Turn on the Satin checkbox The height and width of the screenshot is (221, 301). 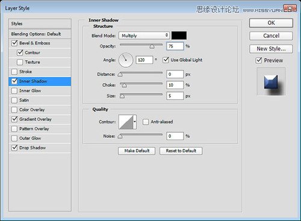(x=14, y=100)
